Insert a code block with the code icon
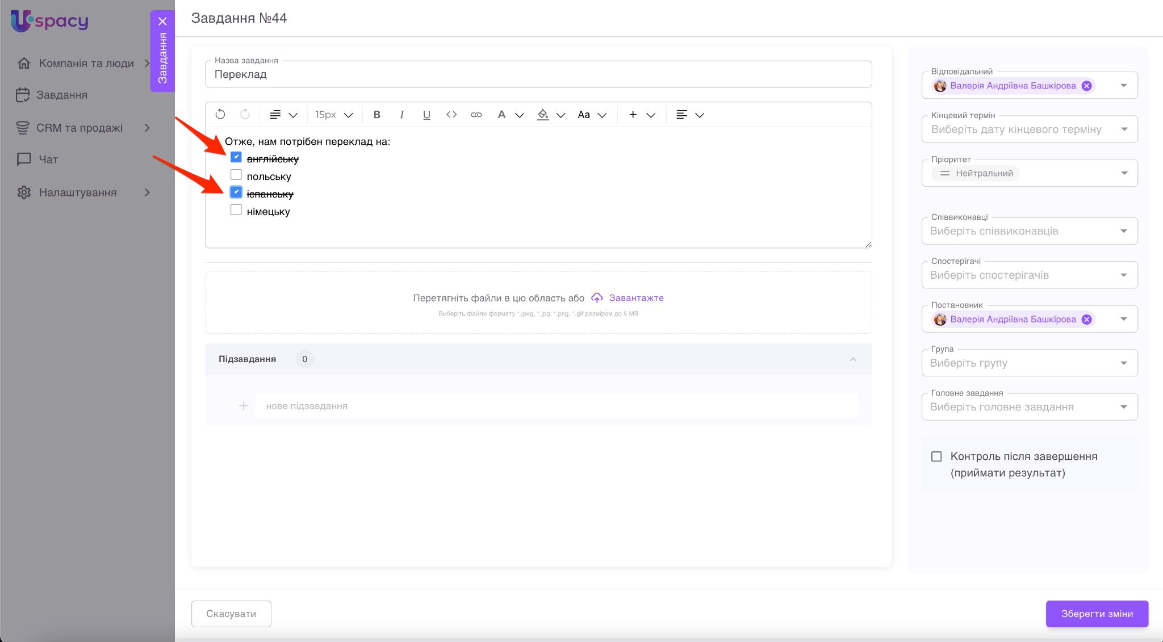This screenshot has width=1163, height=642. click(x=451, y=115)
